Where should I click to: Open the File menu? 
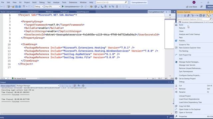point(3,2)
